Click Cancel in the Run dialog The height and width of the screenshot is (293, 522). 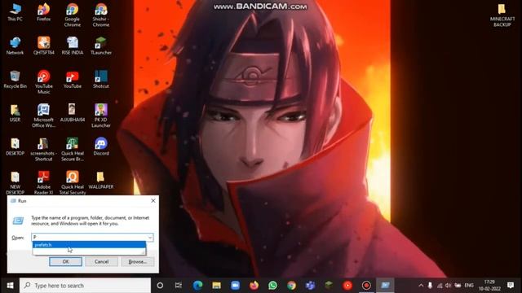click(x=101, y=262)
